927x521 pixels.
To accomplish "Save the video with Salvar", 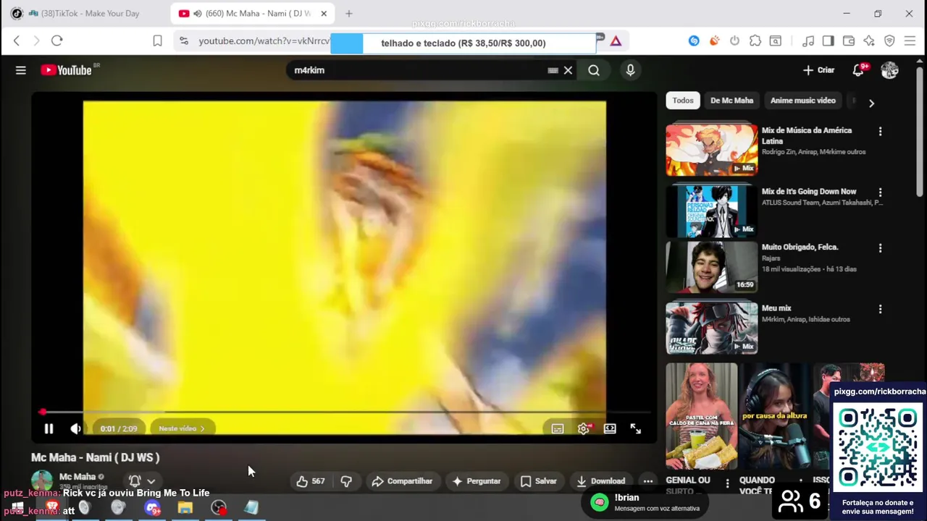I will pyautogui.click(x=538, y=481).
